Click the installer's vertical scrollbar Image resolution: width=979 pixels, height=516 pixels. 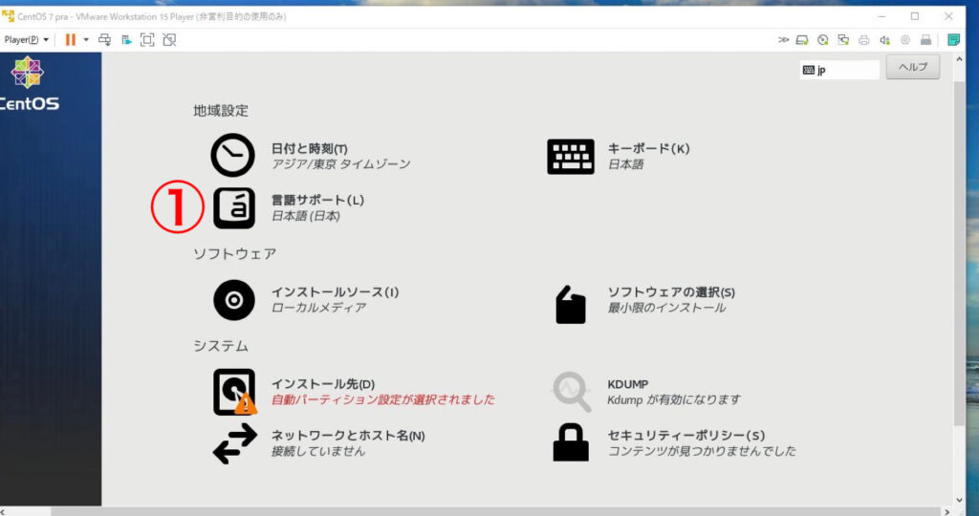(x=959, y=258)
